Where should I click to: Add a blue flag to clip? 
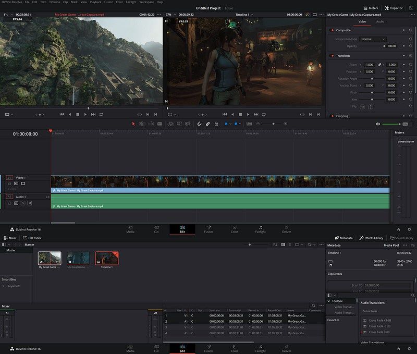click(x=226, y=124)
